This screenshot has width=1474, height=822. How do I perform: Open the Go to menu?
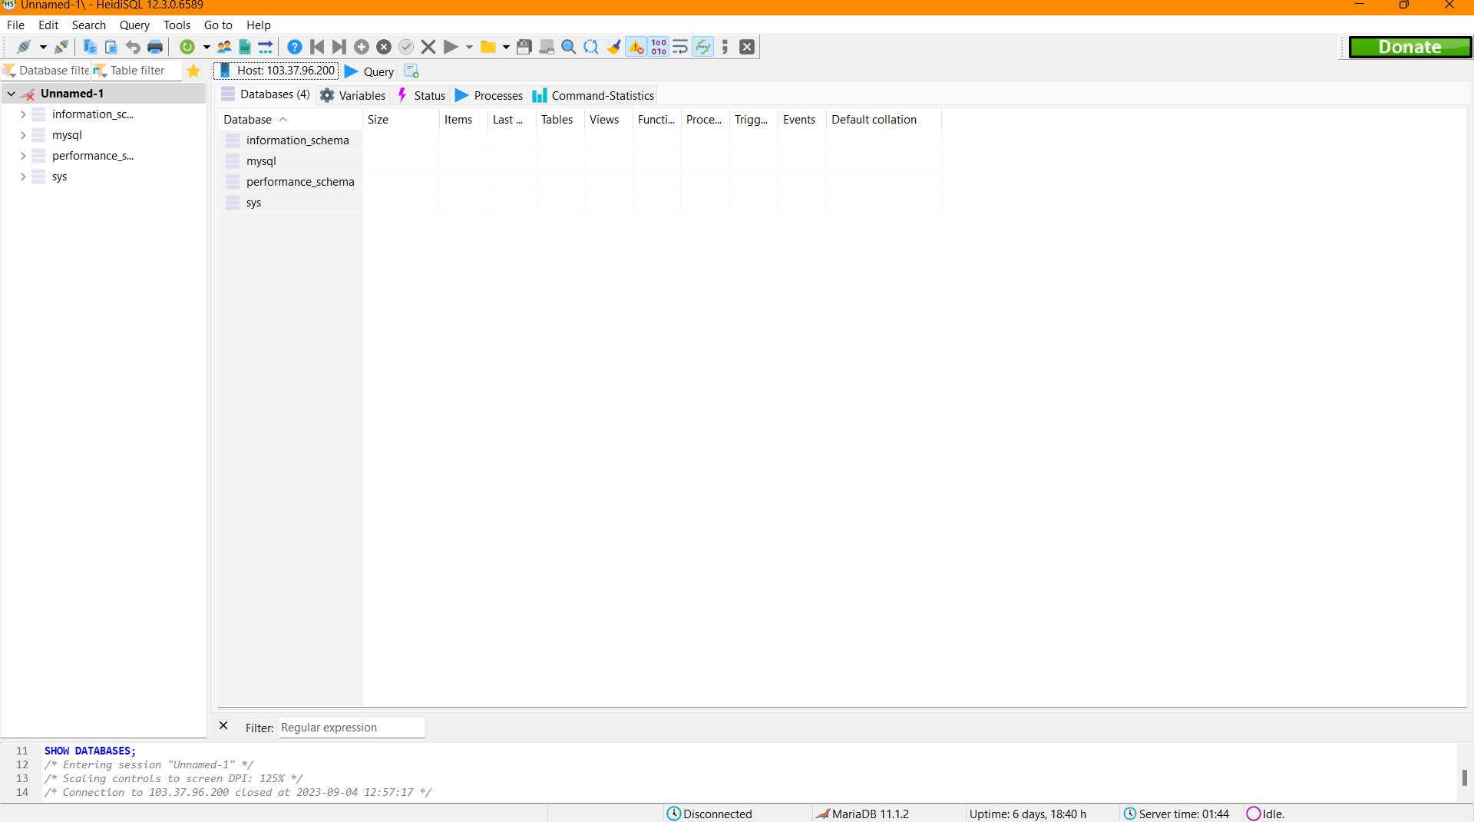pyautogui.click(x=218, y=25)
